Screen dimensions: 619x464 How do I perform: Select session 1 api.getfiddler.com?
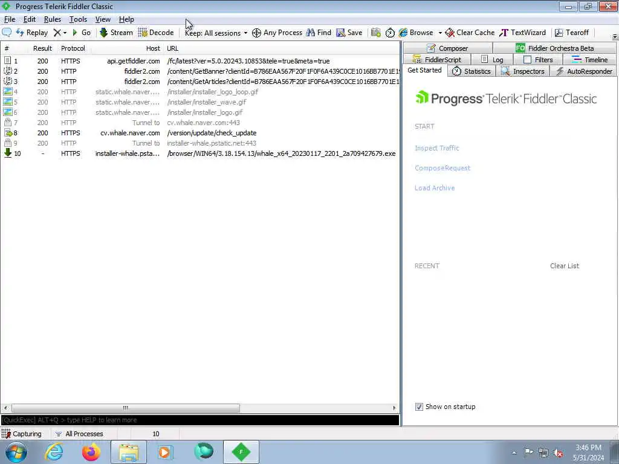(x=199, y=61)
